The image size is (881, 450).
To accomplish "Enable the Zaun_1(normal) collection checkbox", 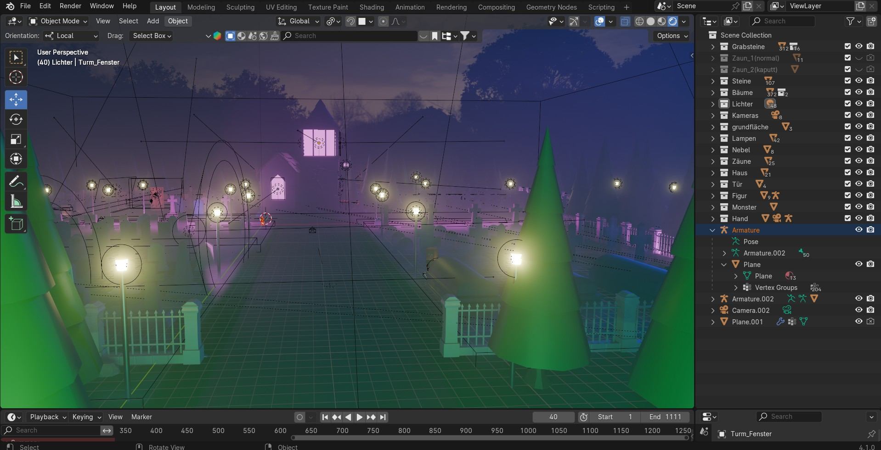I will point(847,58).
